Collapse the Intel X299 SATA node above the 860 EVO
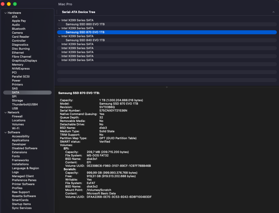Image resolution: width=279 pixels, height=213 pixels. point(59,20)
